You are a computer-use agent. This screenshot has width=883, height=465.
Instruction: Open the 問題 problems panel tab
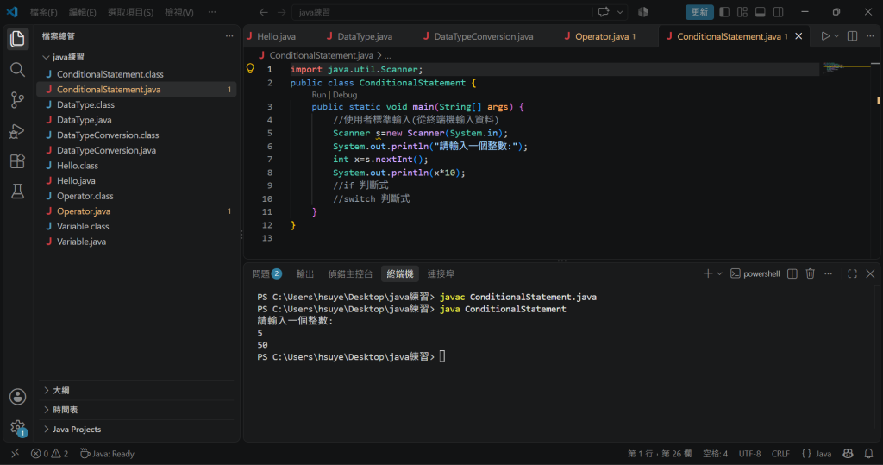267,274
